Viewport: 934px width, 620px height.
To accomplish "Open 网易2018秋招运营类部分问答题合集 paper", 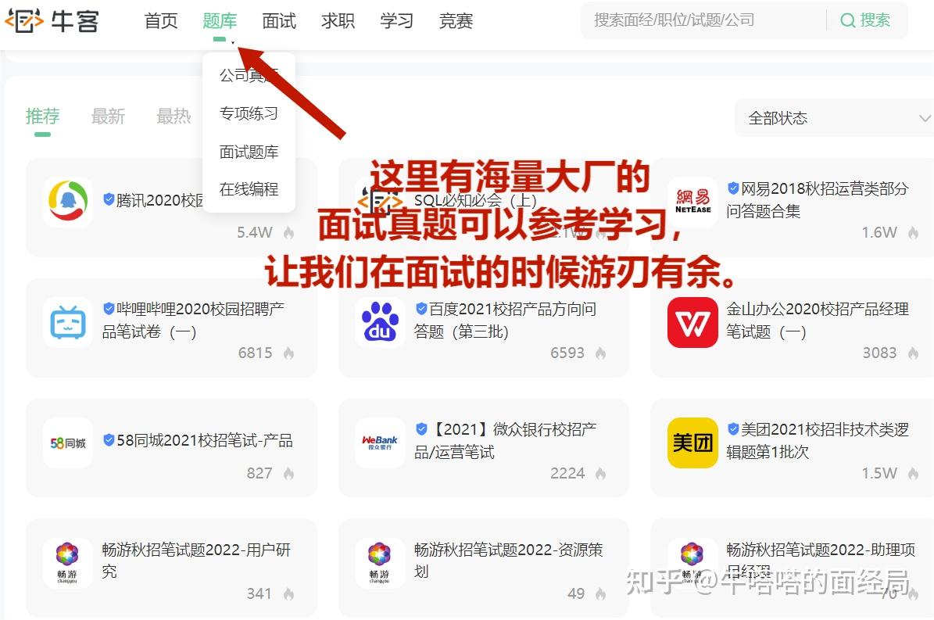I will tap(818, 199).
